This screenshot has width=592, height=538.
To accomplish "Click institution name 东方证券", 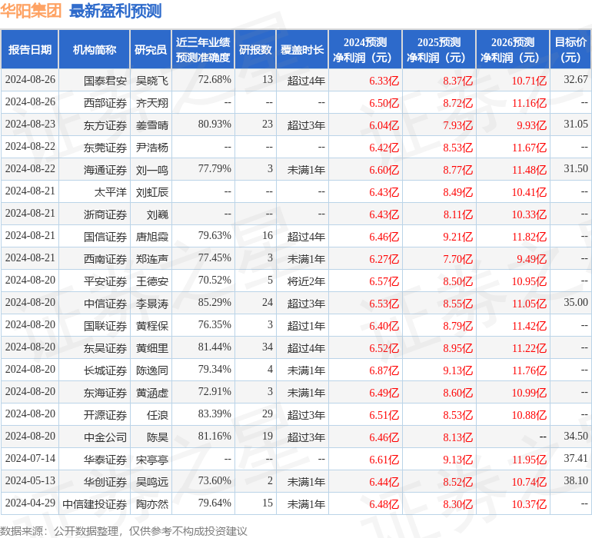I will point(105,125).
